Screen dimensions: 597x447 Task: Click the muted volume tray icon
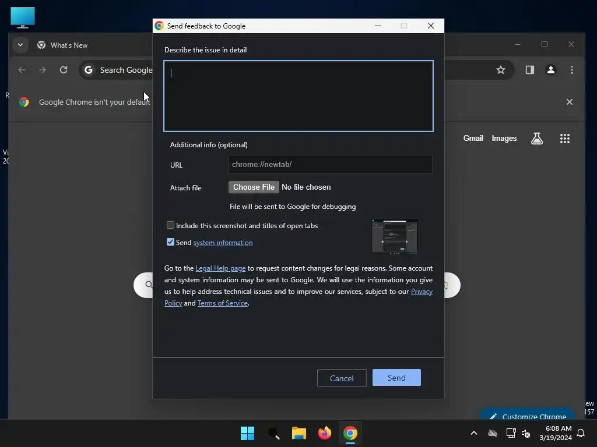click(x=526, y=433)
